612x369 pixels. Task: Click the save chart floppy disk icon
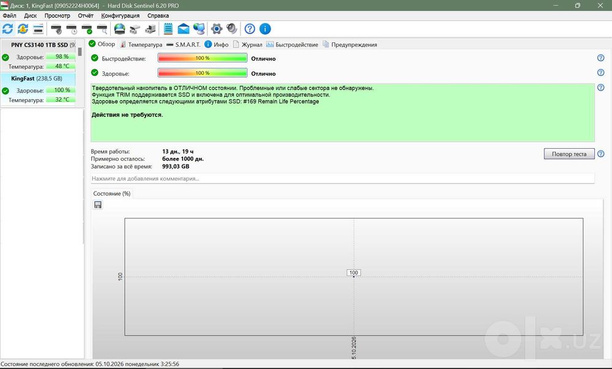(x=98, y=205)
